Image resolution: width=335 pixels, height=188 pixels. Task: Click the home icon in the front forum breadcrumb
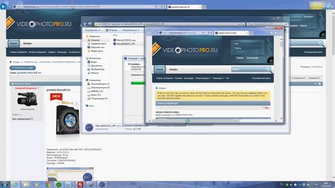157,88
